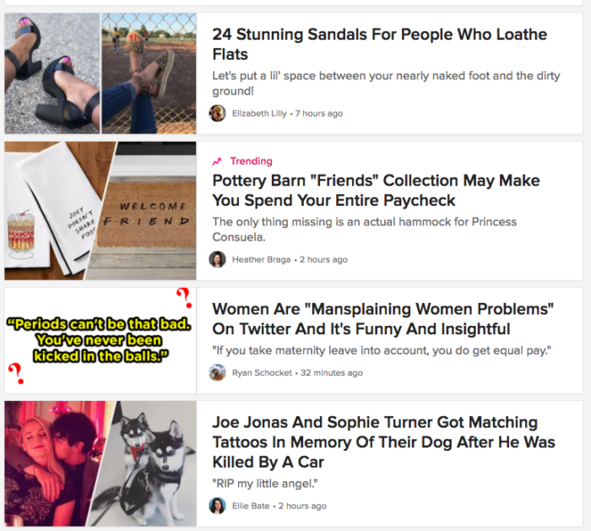Click the yellow Periods quote thumbnail
591x531 pixels.
[x=100, y=340]
